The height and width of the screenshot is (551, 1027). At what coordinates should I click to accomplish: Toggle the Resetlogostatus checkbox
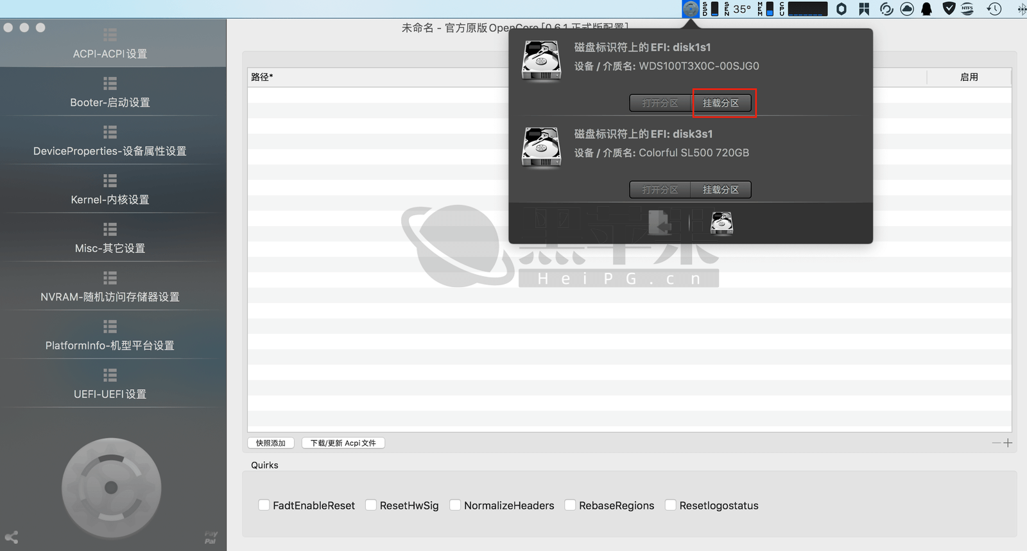671,505
